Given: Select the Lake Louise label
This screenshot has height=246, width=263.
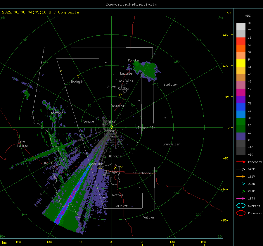Looking at the screenshot, I should coord(23,144).
